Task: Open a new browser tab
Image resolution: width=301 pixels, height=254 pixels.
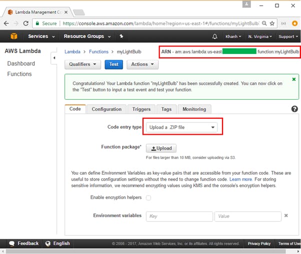Action: point(79,12)
